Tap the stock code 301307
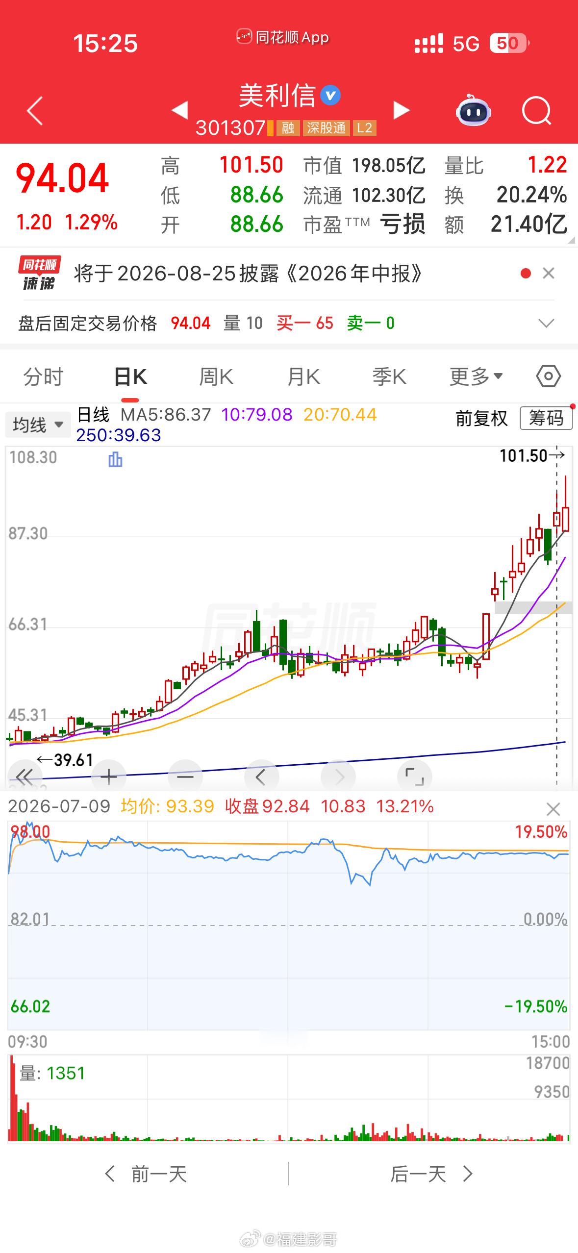The width and height of the screenshot is (578, 1253). point(230,128)
